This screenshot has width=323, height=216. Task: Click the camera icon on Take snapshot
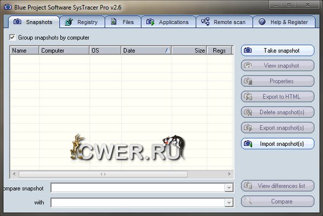point(248,50)
